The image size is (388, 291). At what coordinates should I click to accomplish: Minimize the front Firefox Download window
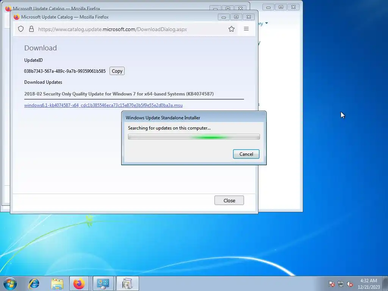[224, 17]
